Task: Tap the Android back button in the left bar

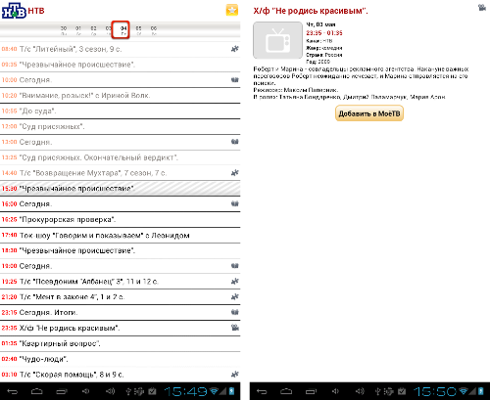Action: point(13,391)
